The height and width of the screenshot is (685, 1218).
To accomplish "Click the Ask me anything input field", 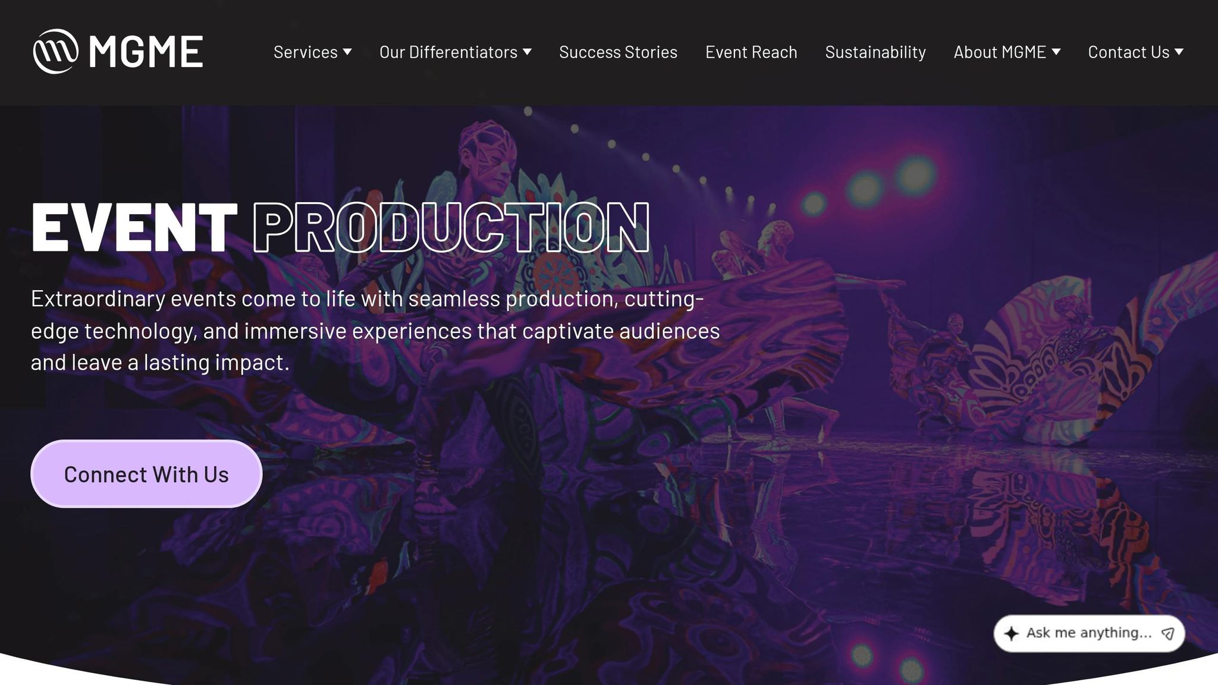I will tap(1088, 633).
